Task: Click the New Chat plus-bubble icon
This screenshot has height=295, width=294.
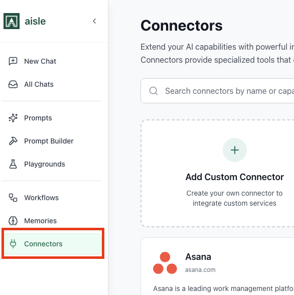Action: pyautogui.click(x=13, y=61)
